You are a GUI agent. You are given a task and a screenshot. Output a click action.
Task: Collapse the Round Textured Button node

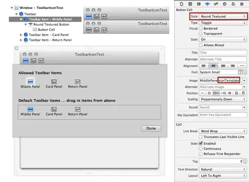pyautogui.click(x=25, y=24)
